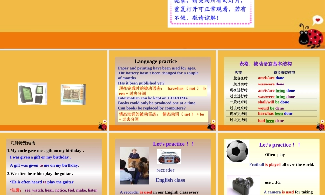Viewport: 325px width, 195px height.
Task: Click 'I was given a gift on my birthday.'
Action: (x=41, y=157)
